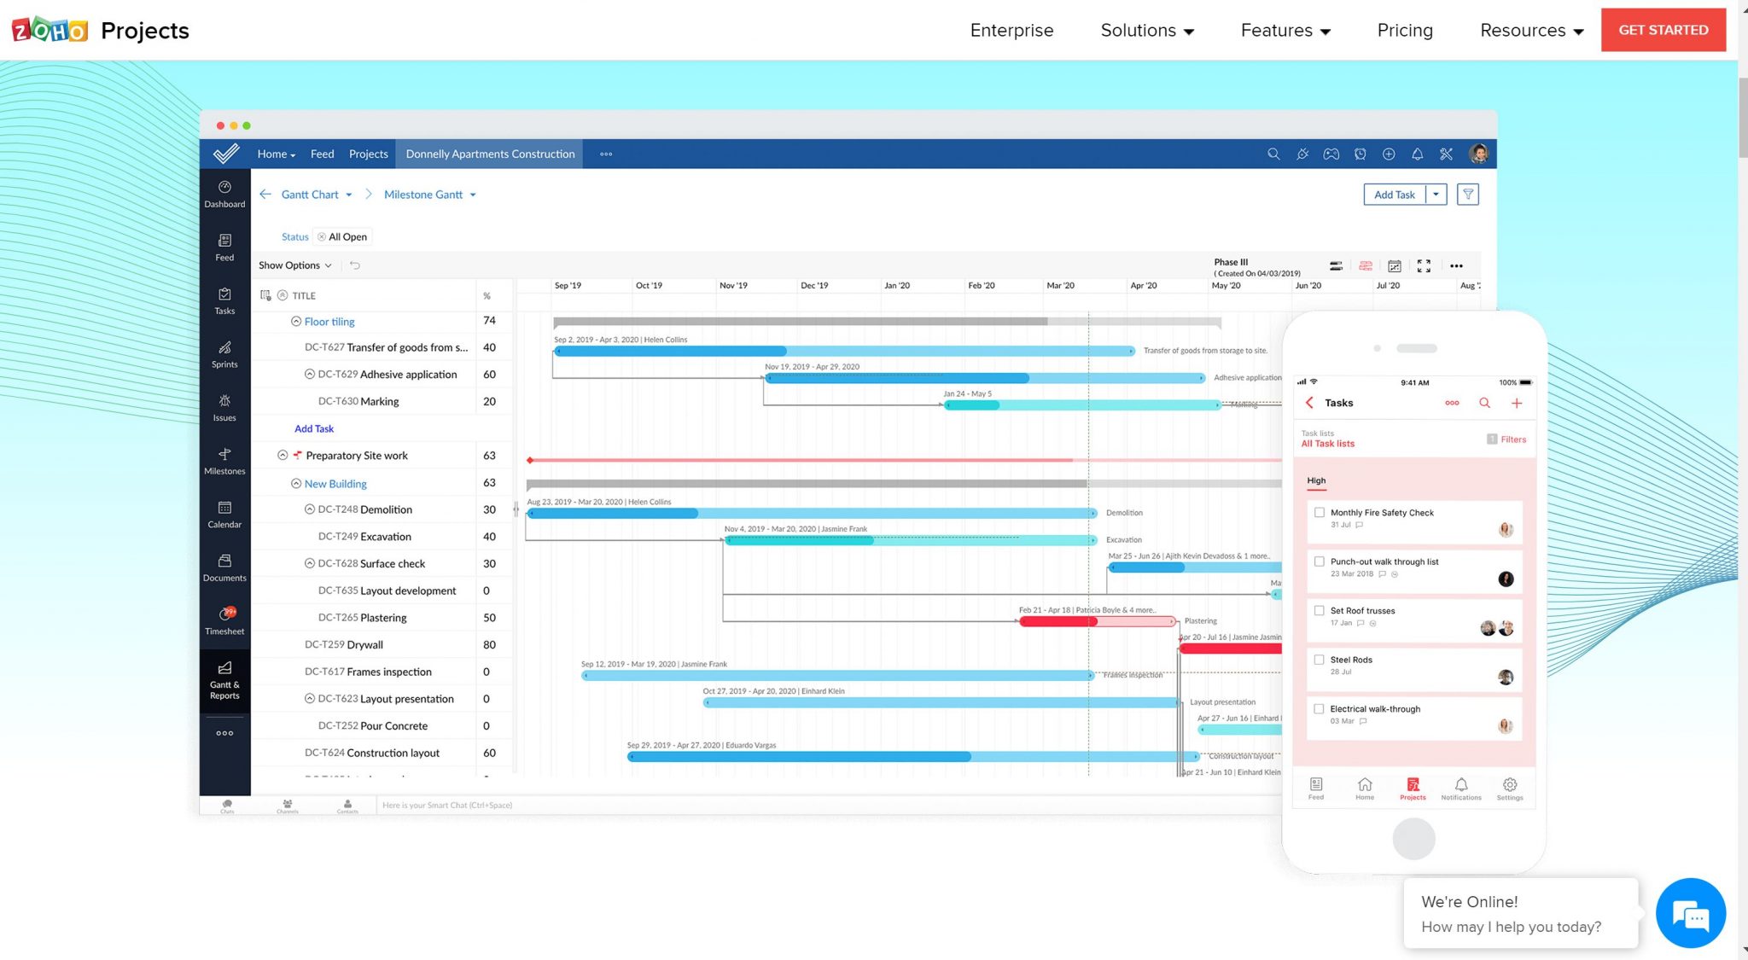Click the Add Task button

pos(1395,195)
